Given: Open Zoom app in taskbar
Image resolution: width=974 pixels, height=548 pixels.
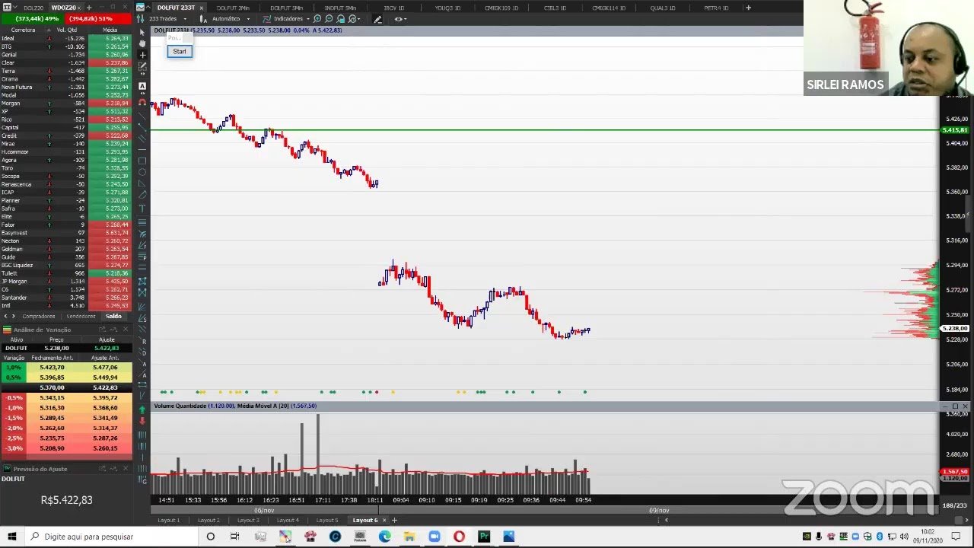Looking at the screenshot, I should point(434,537).
